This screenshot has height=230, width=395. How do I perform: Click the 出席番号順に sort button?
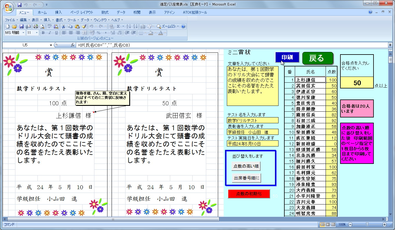point(246,178)
